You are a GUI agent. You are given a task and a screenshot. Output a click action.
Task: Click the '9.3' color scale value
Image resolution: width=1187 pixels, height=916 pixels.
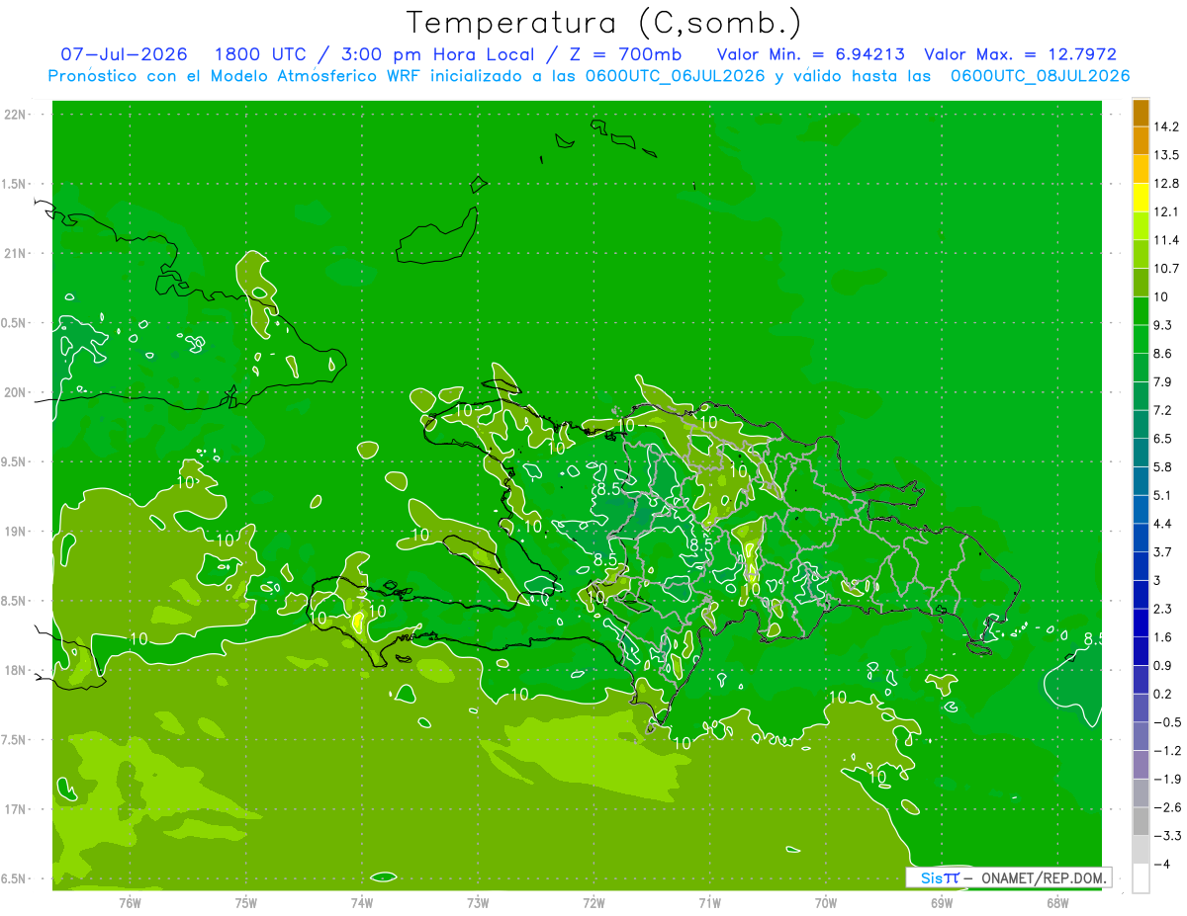(1163, 325)
